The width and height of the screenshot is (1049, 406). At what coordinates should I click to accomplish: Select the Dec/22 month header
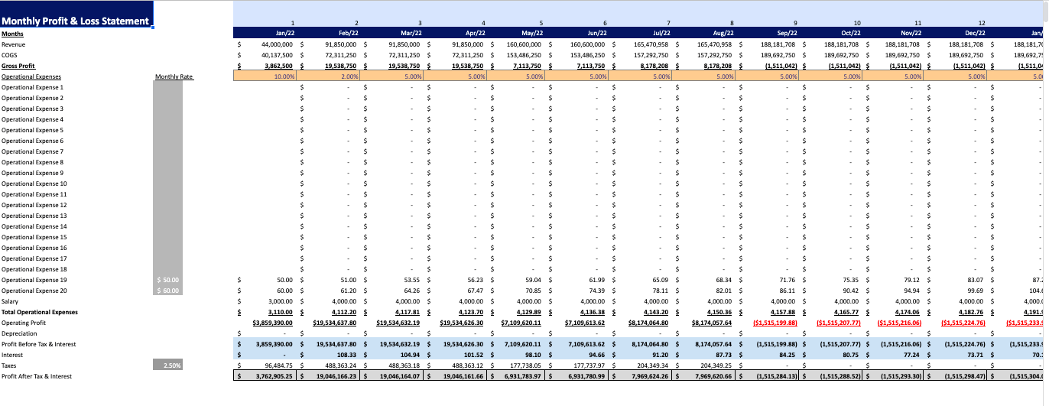pos(975,34)
